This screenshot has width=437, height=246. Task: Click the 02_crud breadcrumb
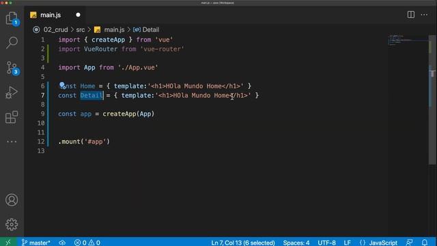coord(55,29)
